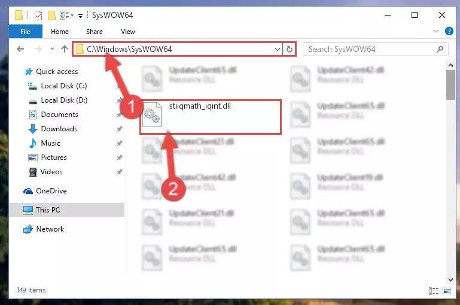The width and height of the screenshot is (460, 305).
Task: Click the view options icon in title bar
Action: pyautogui.click(x=65, y=16)
